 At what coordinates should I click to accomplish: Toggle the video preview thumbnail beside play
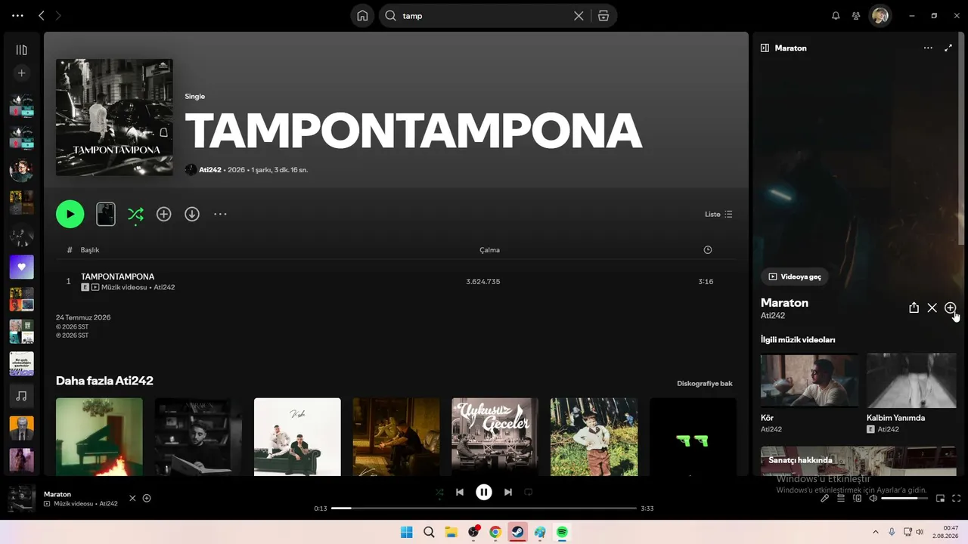pyautogui.click(x=106, y=214)
